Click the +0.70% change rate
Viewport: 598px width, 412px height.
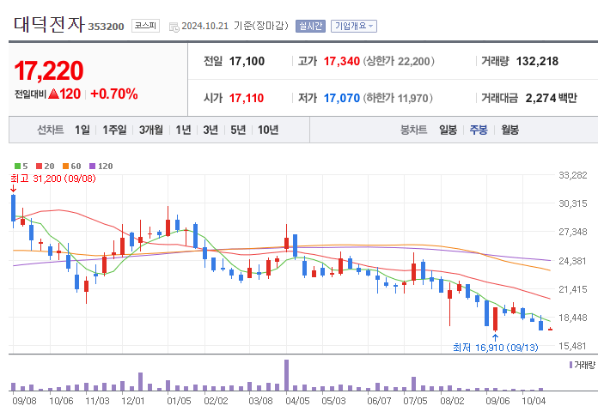[114, 94]
